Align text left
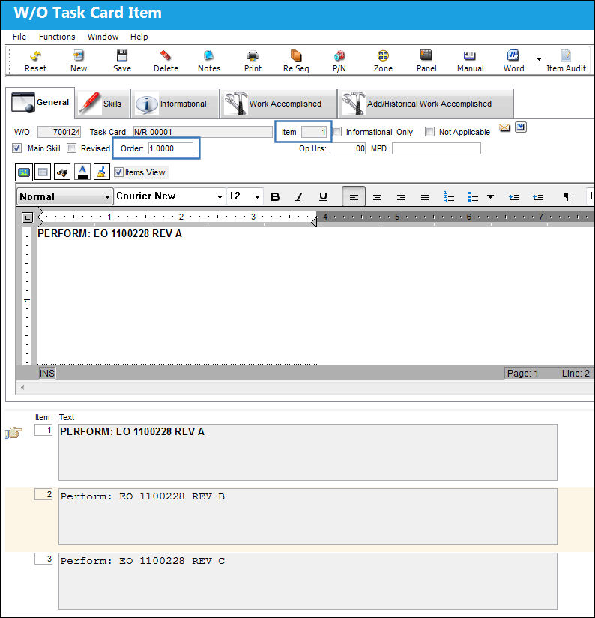 click(x=354, y=196)
